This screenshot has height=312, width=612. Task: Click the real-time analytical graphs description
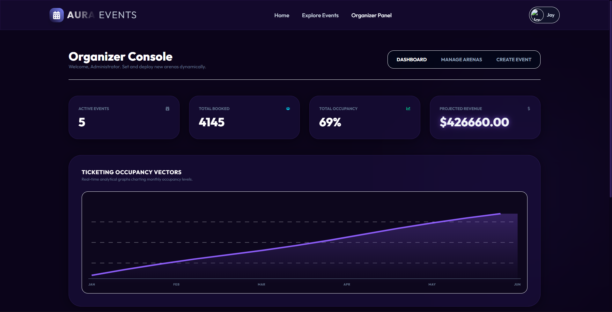pos(137,179)
